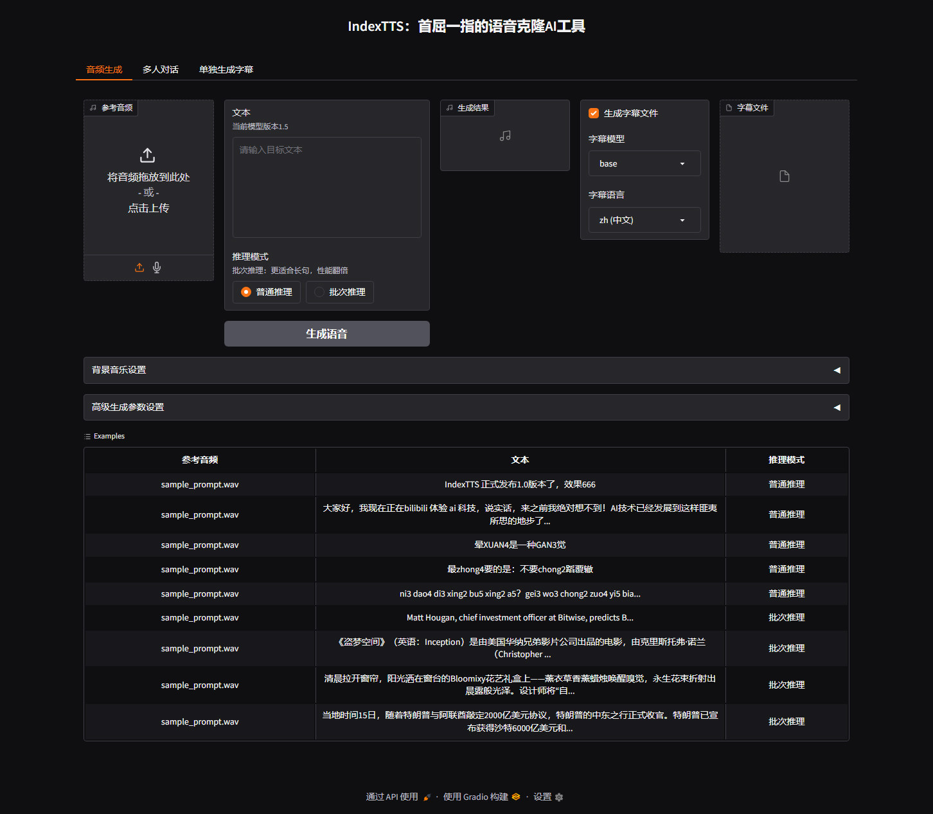Select the pinyin example starting 'ni3 dao4 di3'
This screenshot has height=814, width=933.
[520, 594]
